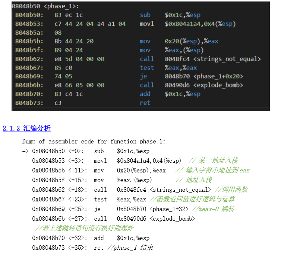Click '8048b70 <phase_1+0x20>' jump target

click(x=204, y=76)
